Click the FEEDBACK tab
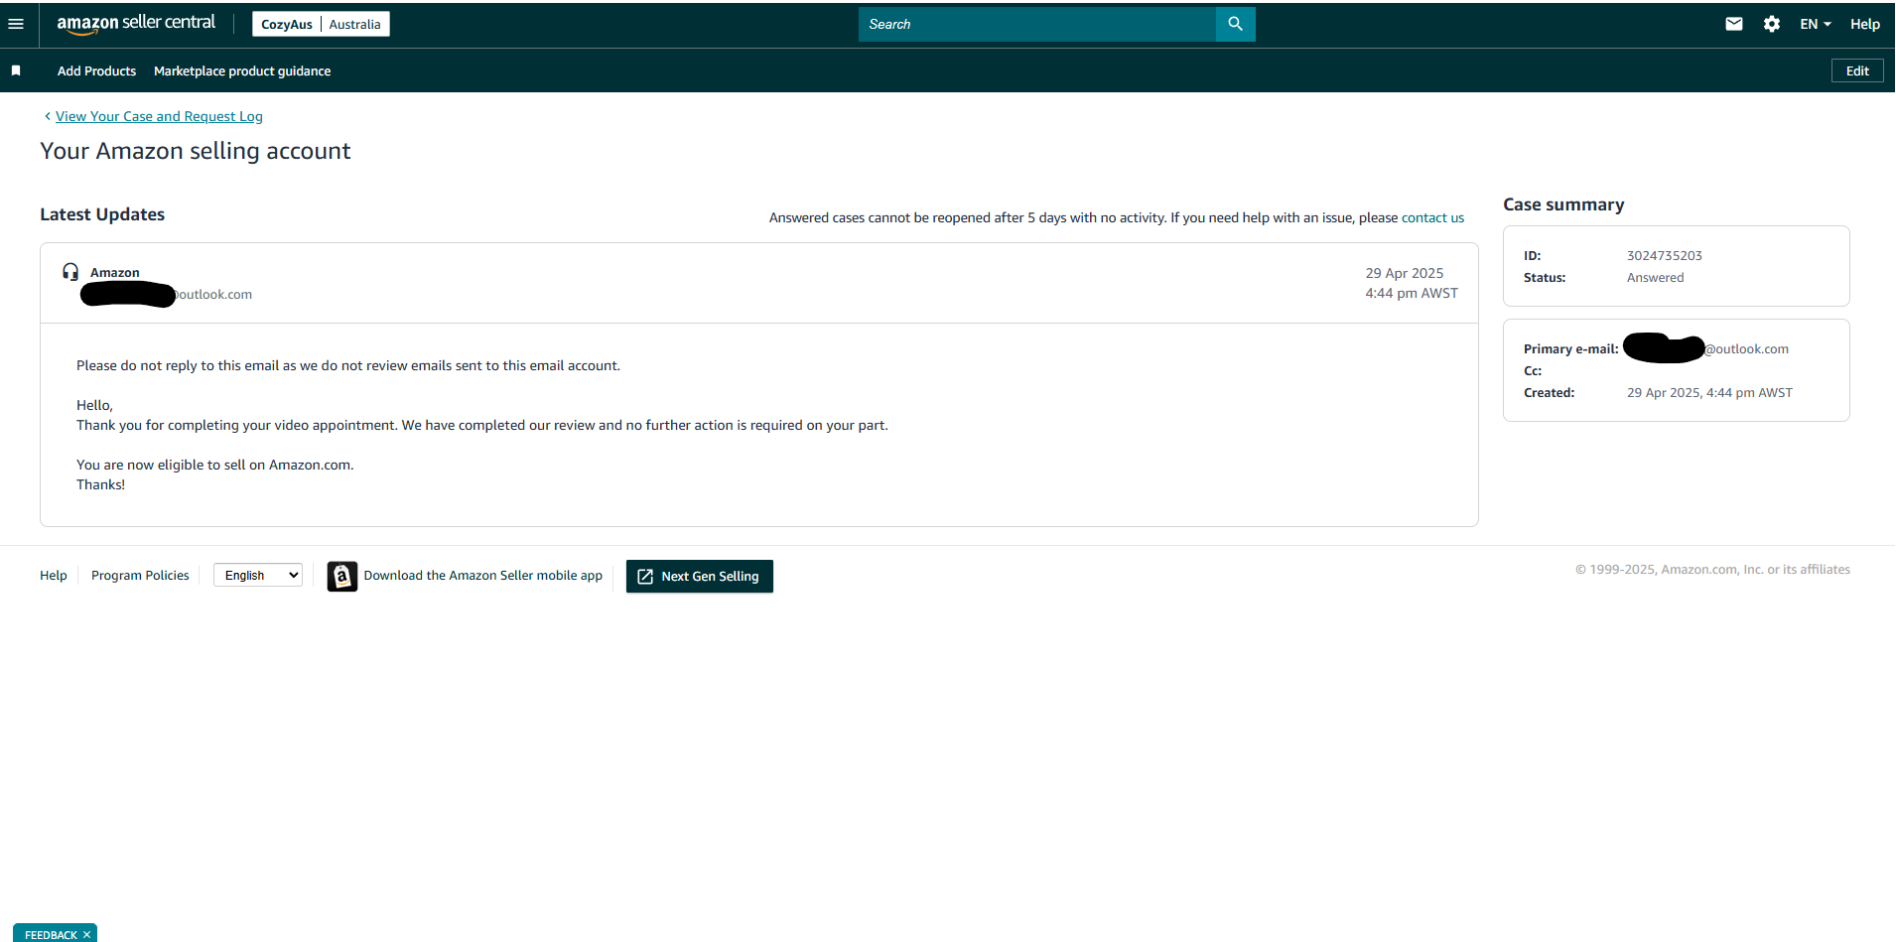Image resolution: width=1896 pixels, height=942 pixels. [x=51, y=935]
